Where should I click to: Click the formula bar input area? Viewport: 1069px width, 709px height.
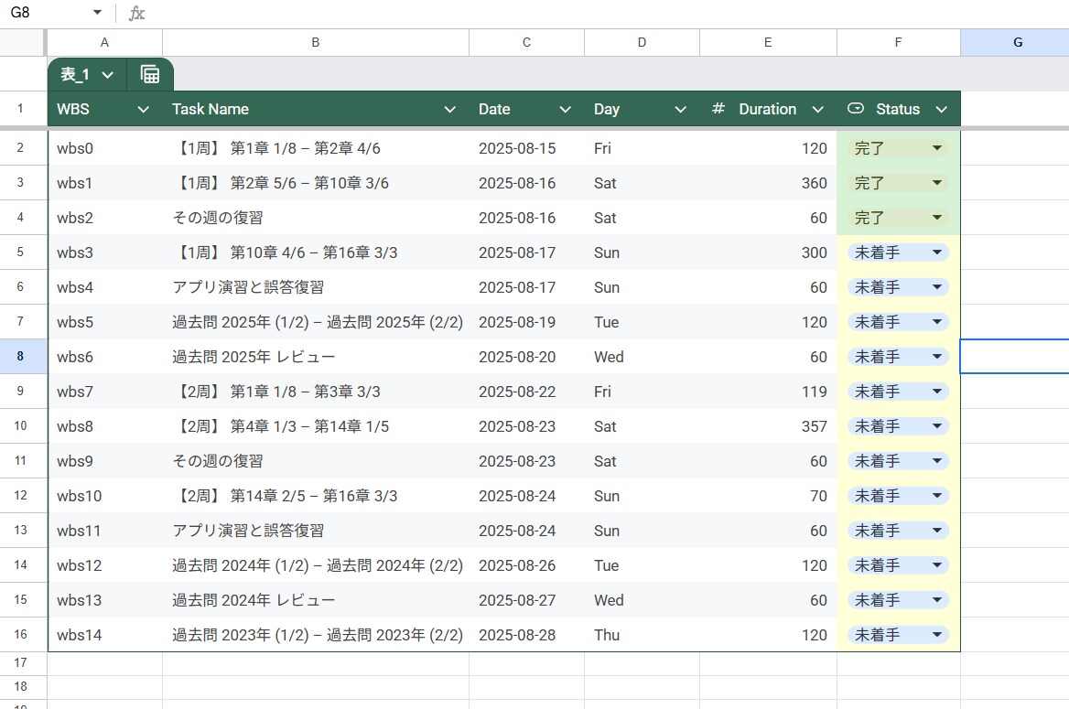point(607,13)
